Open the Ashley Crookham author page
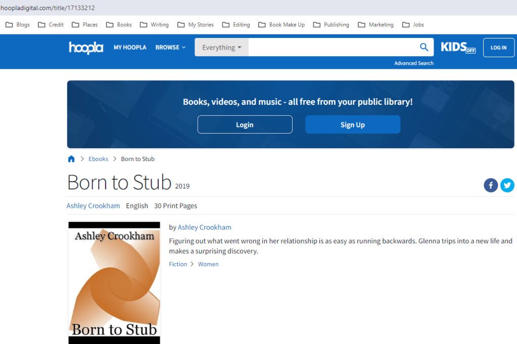 (x=93, y=205)
